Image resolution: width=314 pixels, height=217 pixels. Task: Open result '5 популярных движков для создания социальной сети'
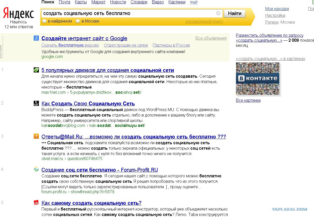(108, 70)
